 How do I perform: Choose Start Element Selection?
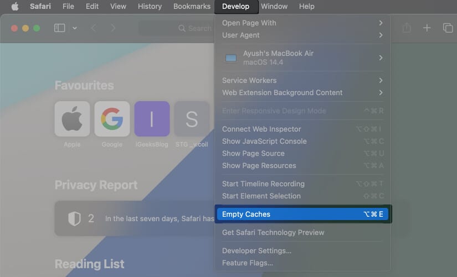click(302, 196)
